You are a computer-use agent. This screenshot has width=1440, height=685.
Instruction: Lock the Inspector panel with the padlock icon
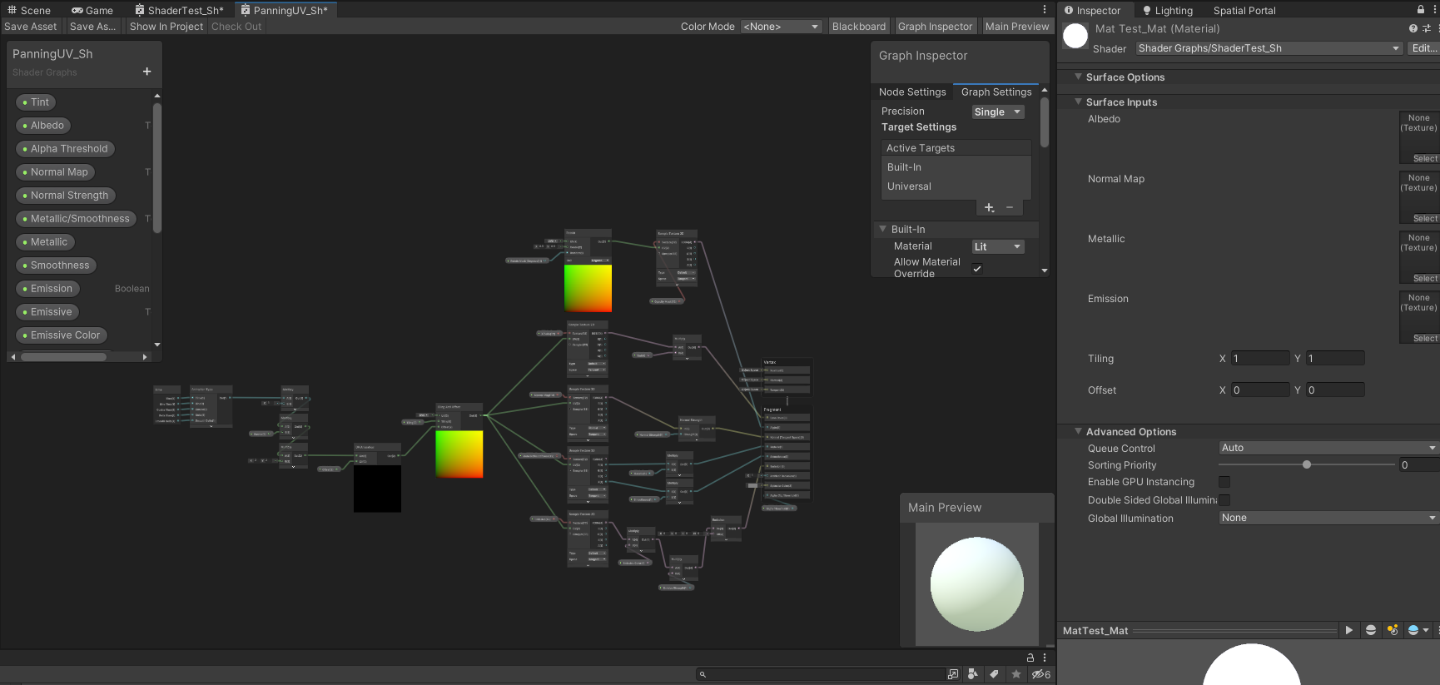[x=1420, y=10]
